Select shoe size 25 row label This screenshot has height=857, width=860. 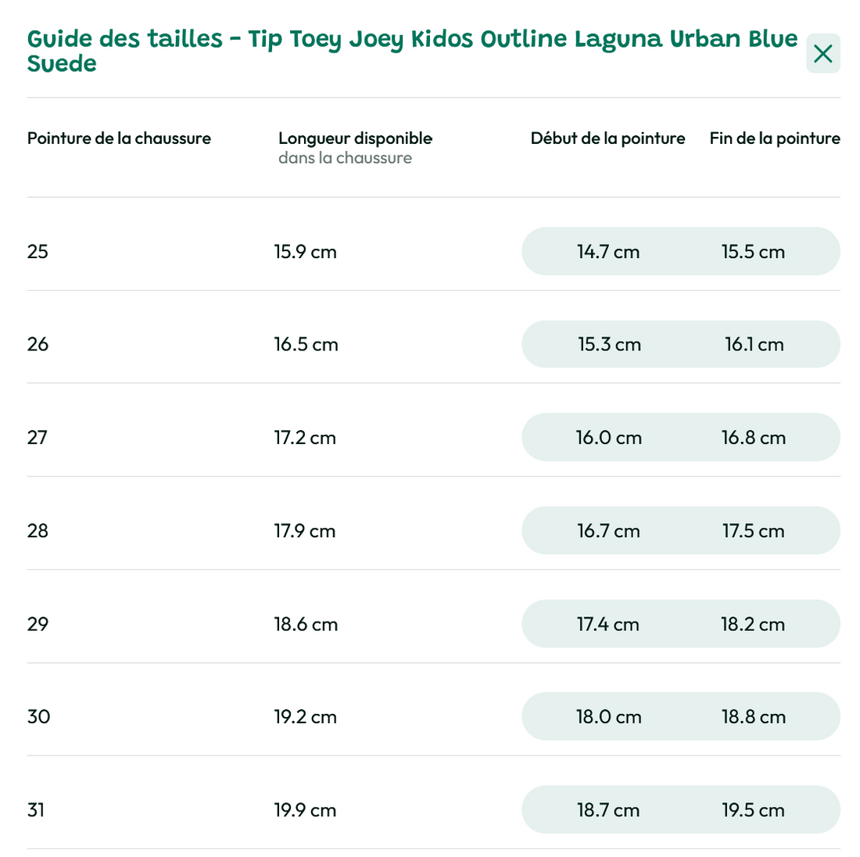38,252
